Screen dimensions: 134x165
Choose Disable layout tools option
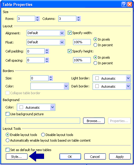[43, 135]
